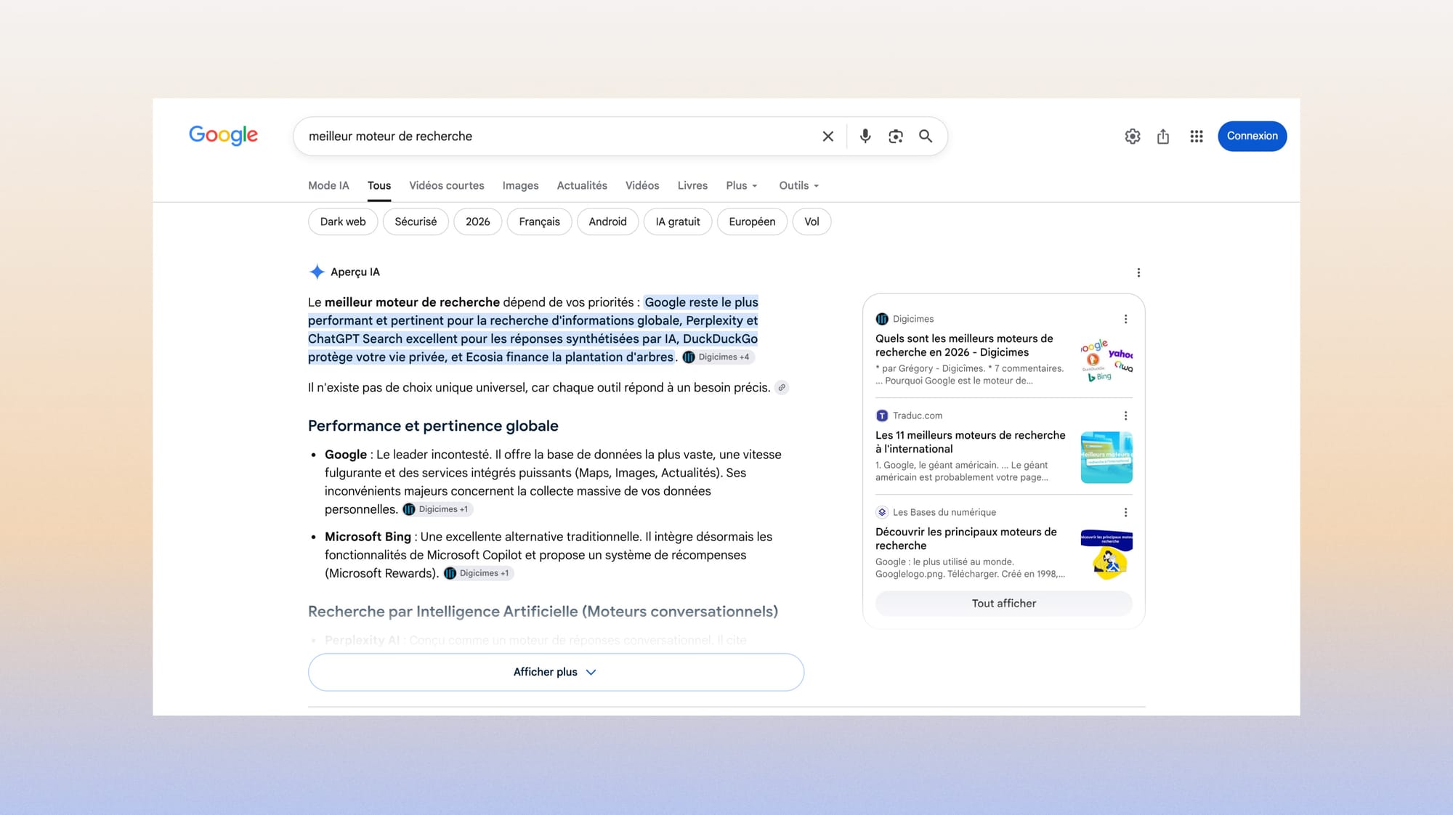Start voice search with the microphone icon
This screenshot has height=815, width=1453.
pyautogui.click(x=865, y=137)
